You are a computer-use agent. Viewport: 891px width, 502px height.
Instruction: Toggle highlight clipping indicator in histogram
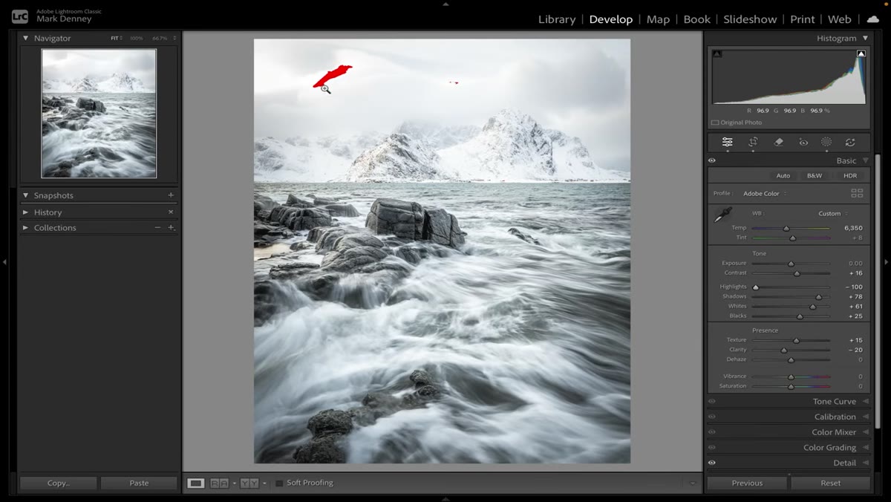click(861, 53)
